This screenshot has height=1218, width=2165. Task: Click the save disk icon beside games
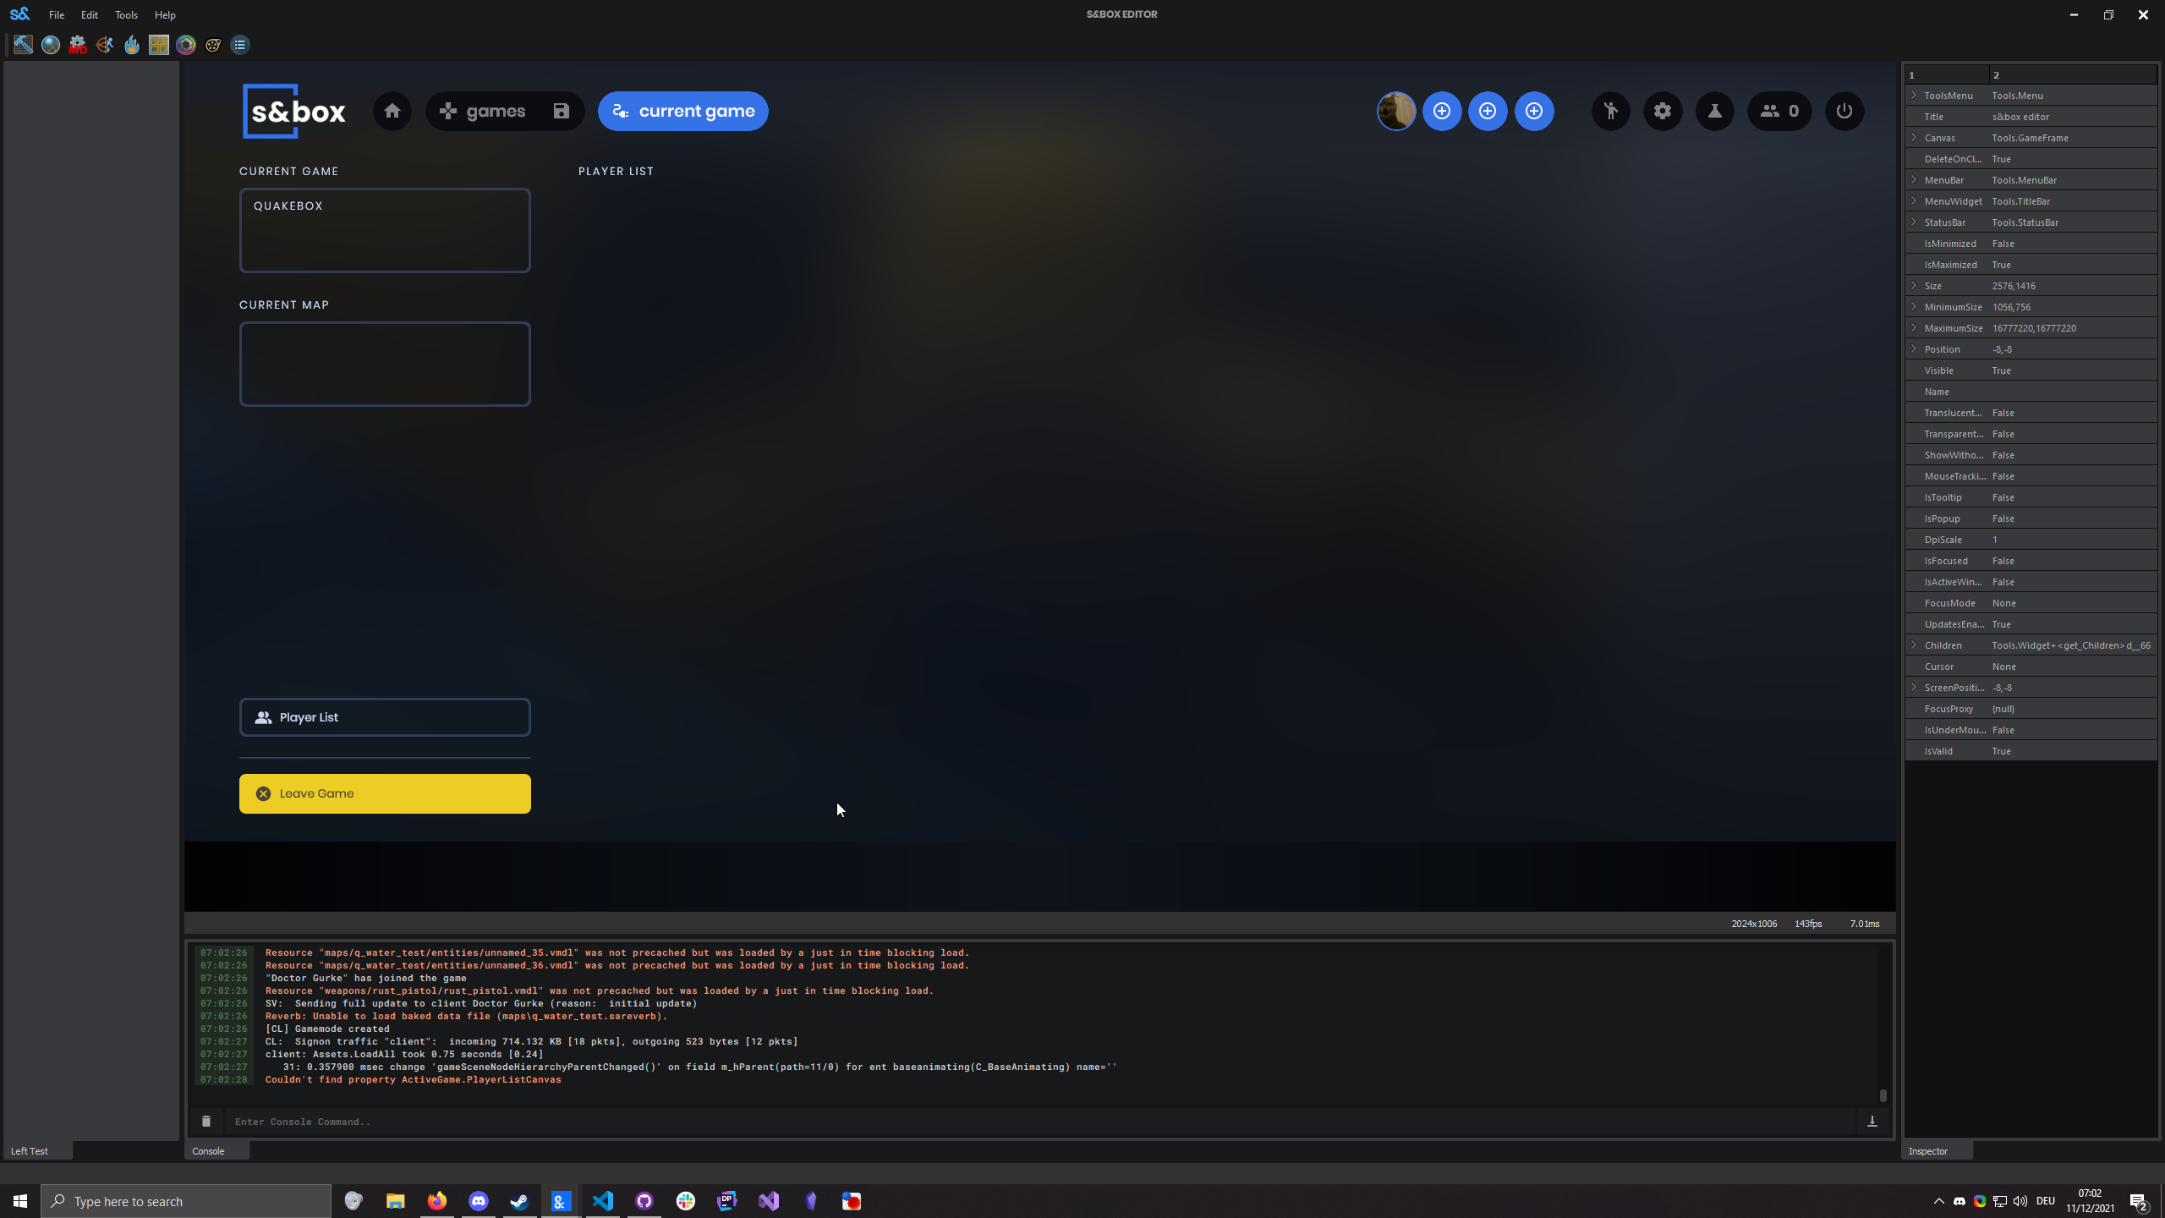562,111
